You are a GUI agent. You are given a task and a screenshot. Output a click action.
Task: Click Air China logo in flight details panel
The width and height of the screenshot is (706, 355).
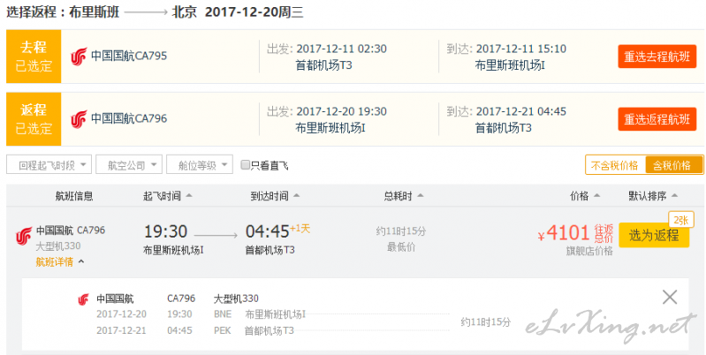(x=83, y=299)
